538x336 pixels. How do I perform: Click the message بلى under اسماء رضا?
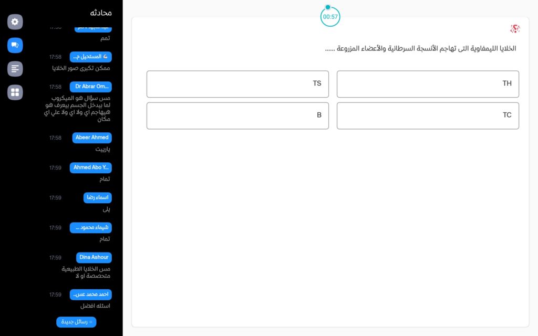click(106, 209)
